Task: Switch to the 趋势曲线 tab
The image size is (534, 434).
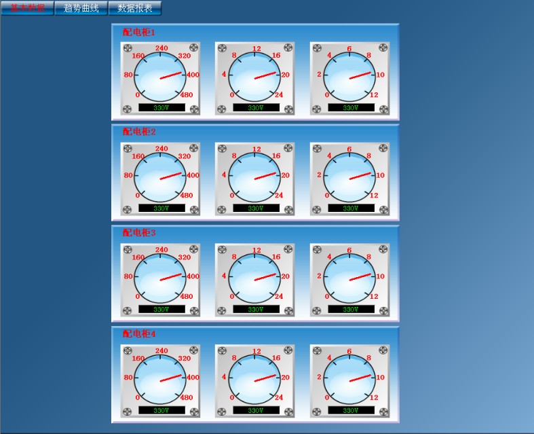Action: click(x=81, y=8)
